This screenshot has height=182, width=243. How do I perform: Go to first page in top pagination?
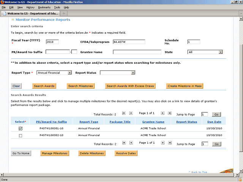coord(123,113)
